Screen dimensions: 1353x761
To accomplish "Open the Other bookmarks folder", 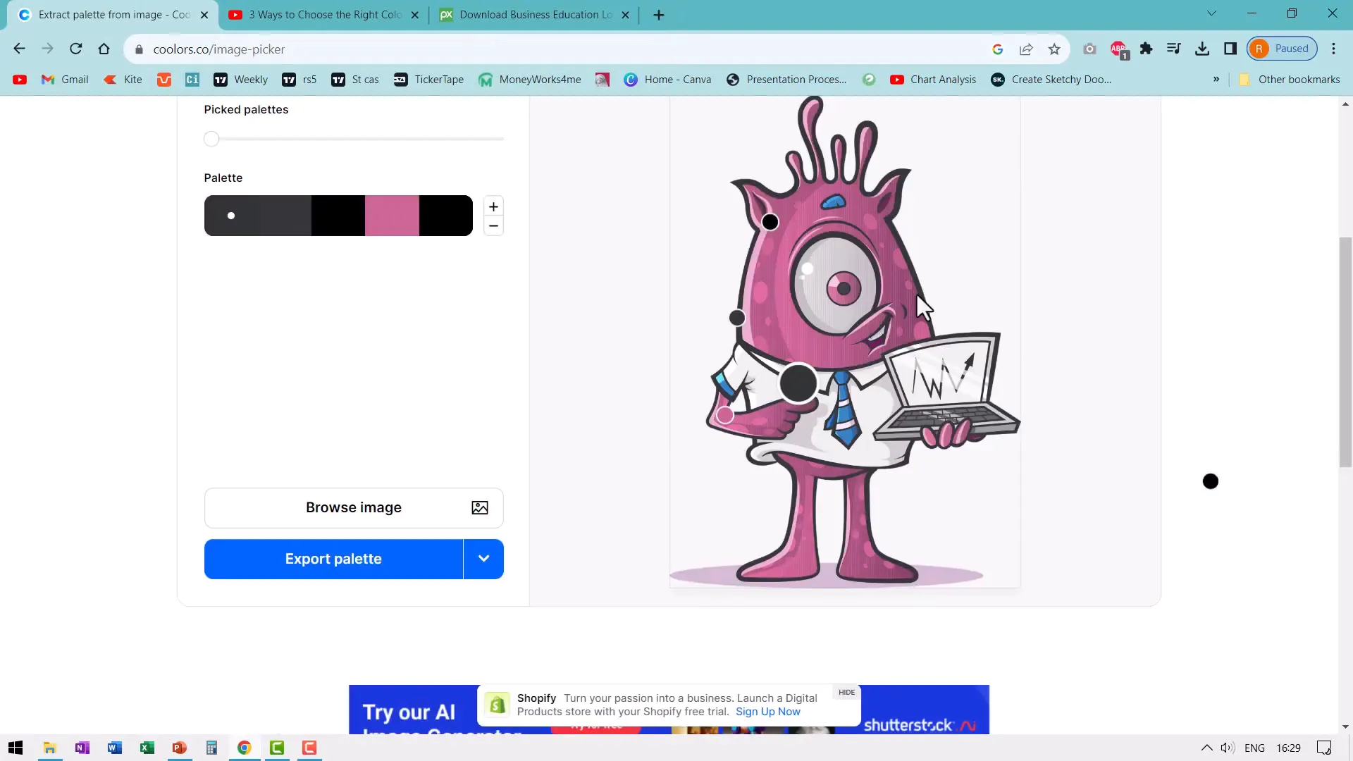I will (1290, 80).
